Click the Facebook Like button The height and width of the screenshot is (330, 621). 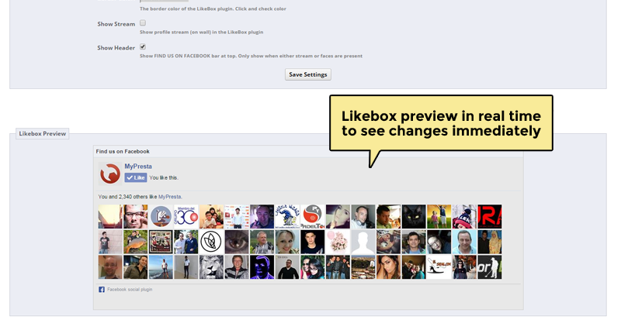135,177
